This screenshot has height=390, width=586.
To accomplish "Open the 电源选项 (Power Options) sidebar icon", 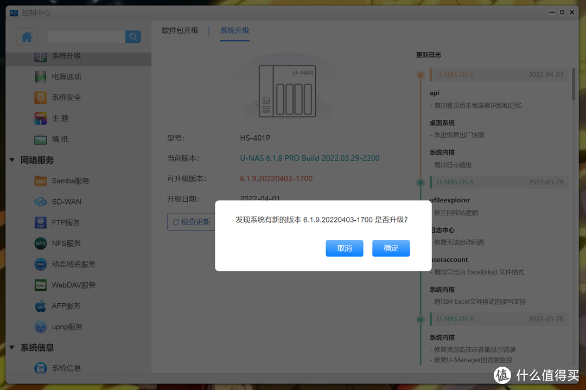I will 40,76.
